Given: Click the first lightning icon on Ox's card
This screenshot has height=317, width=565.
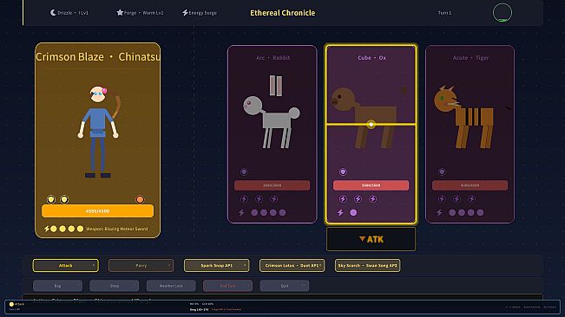Looking at the screenshot, I should pyautogui.click(x=343, y=198).
